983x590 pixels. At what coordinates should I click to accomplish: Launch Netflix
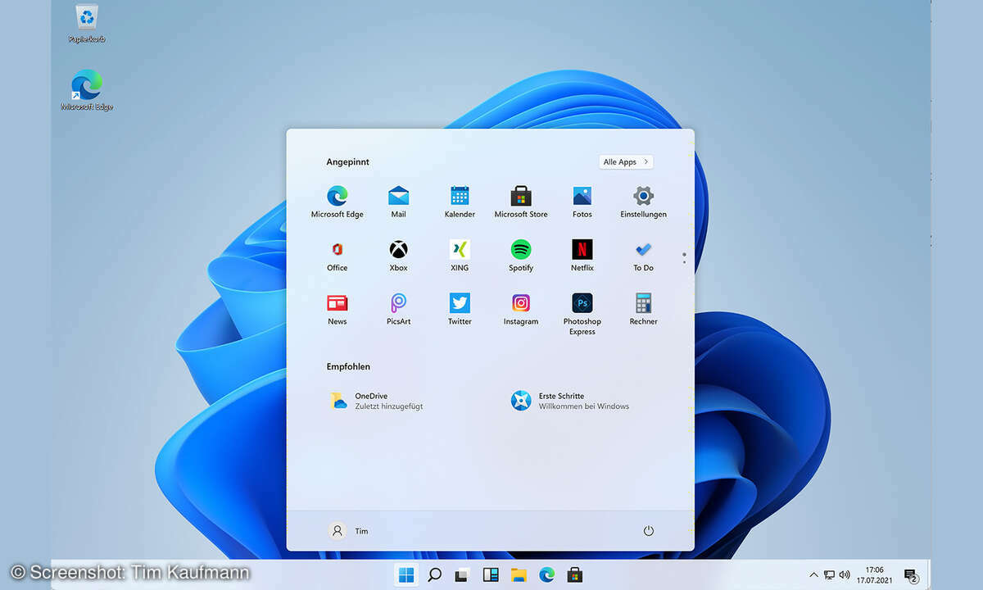tap(582, 256)
